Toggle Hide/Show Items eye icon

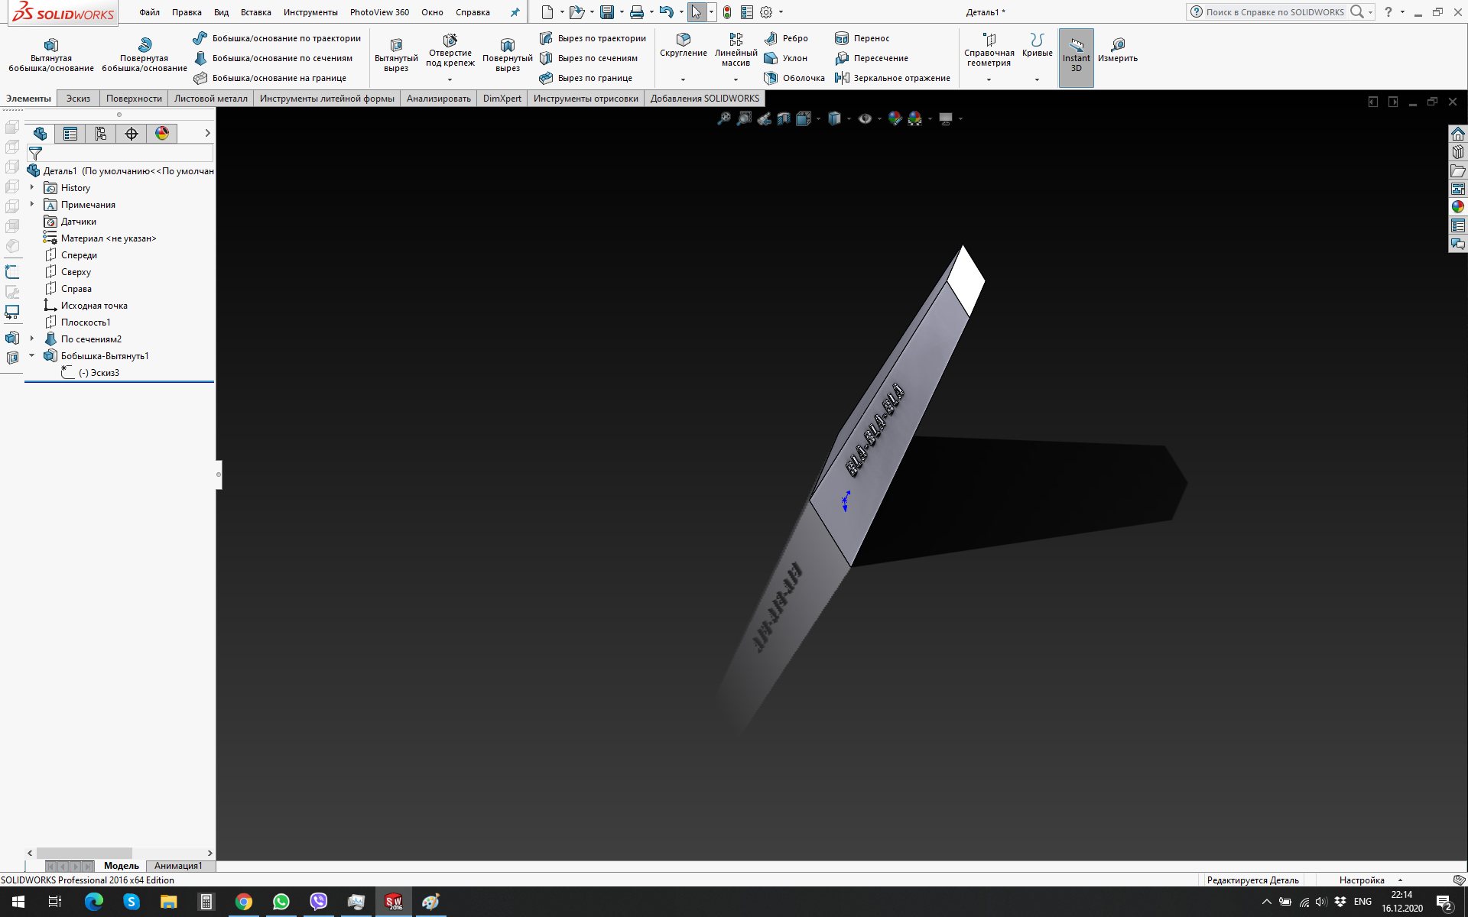[x=865, y=118]
